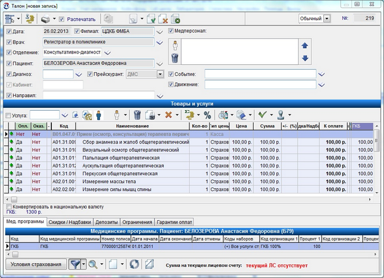Click the Наименование column header
Viewport: 384px width, 278px height.
tap(132, 126)
